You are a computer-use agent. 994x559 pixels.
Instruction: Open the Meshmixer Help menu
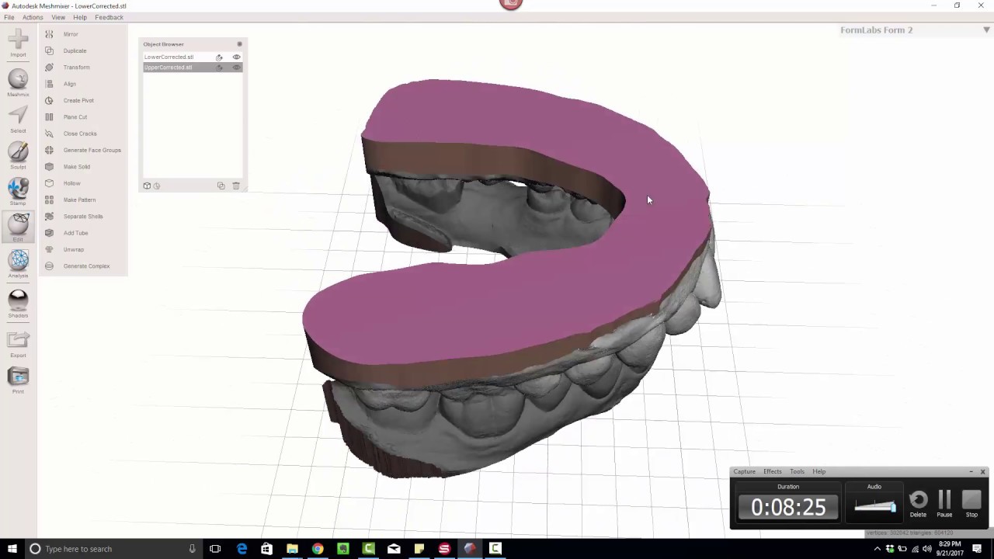tap(80, 17)
